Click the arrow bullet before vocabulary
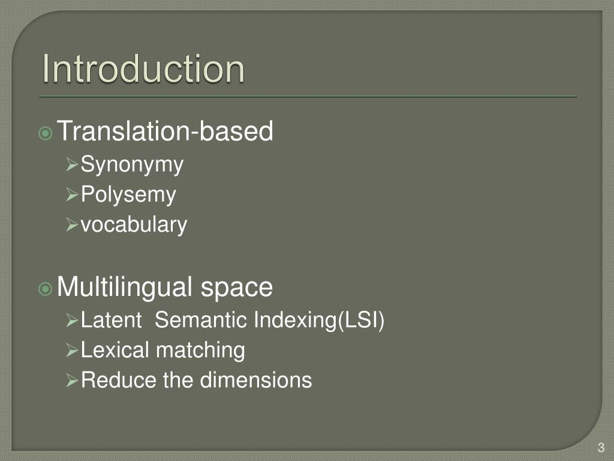The height and width of the screenshot is (461, 614). click(x=73, y=225)
